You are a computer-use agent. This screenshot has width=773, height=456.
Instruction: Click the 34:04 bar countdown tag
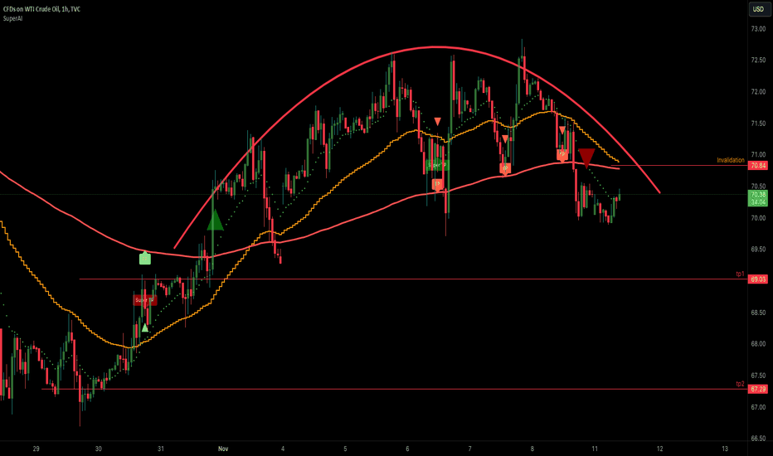[758, 202]
